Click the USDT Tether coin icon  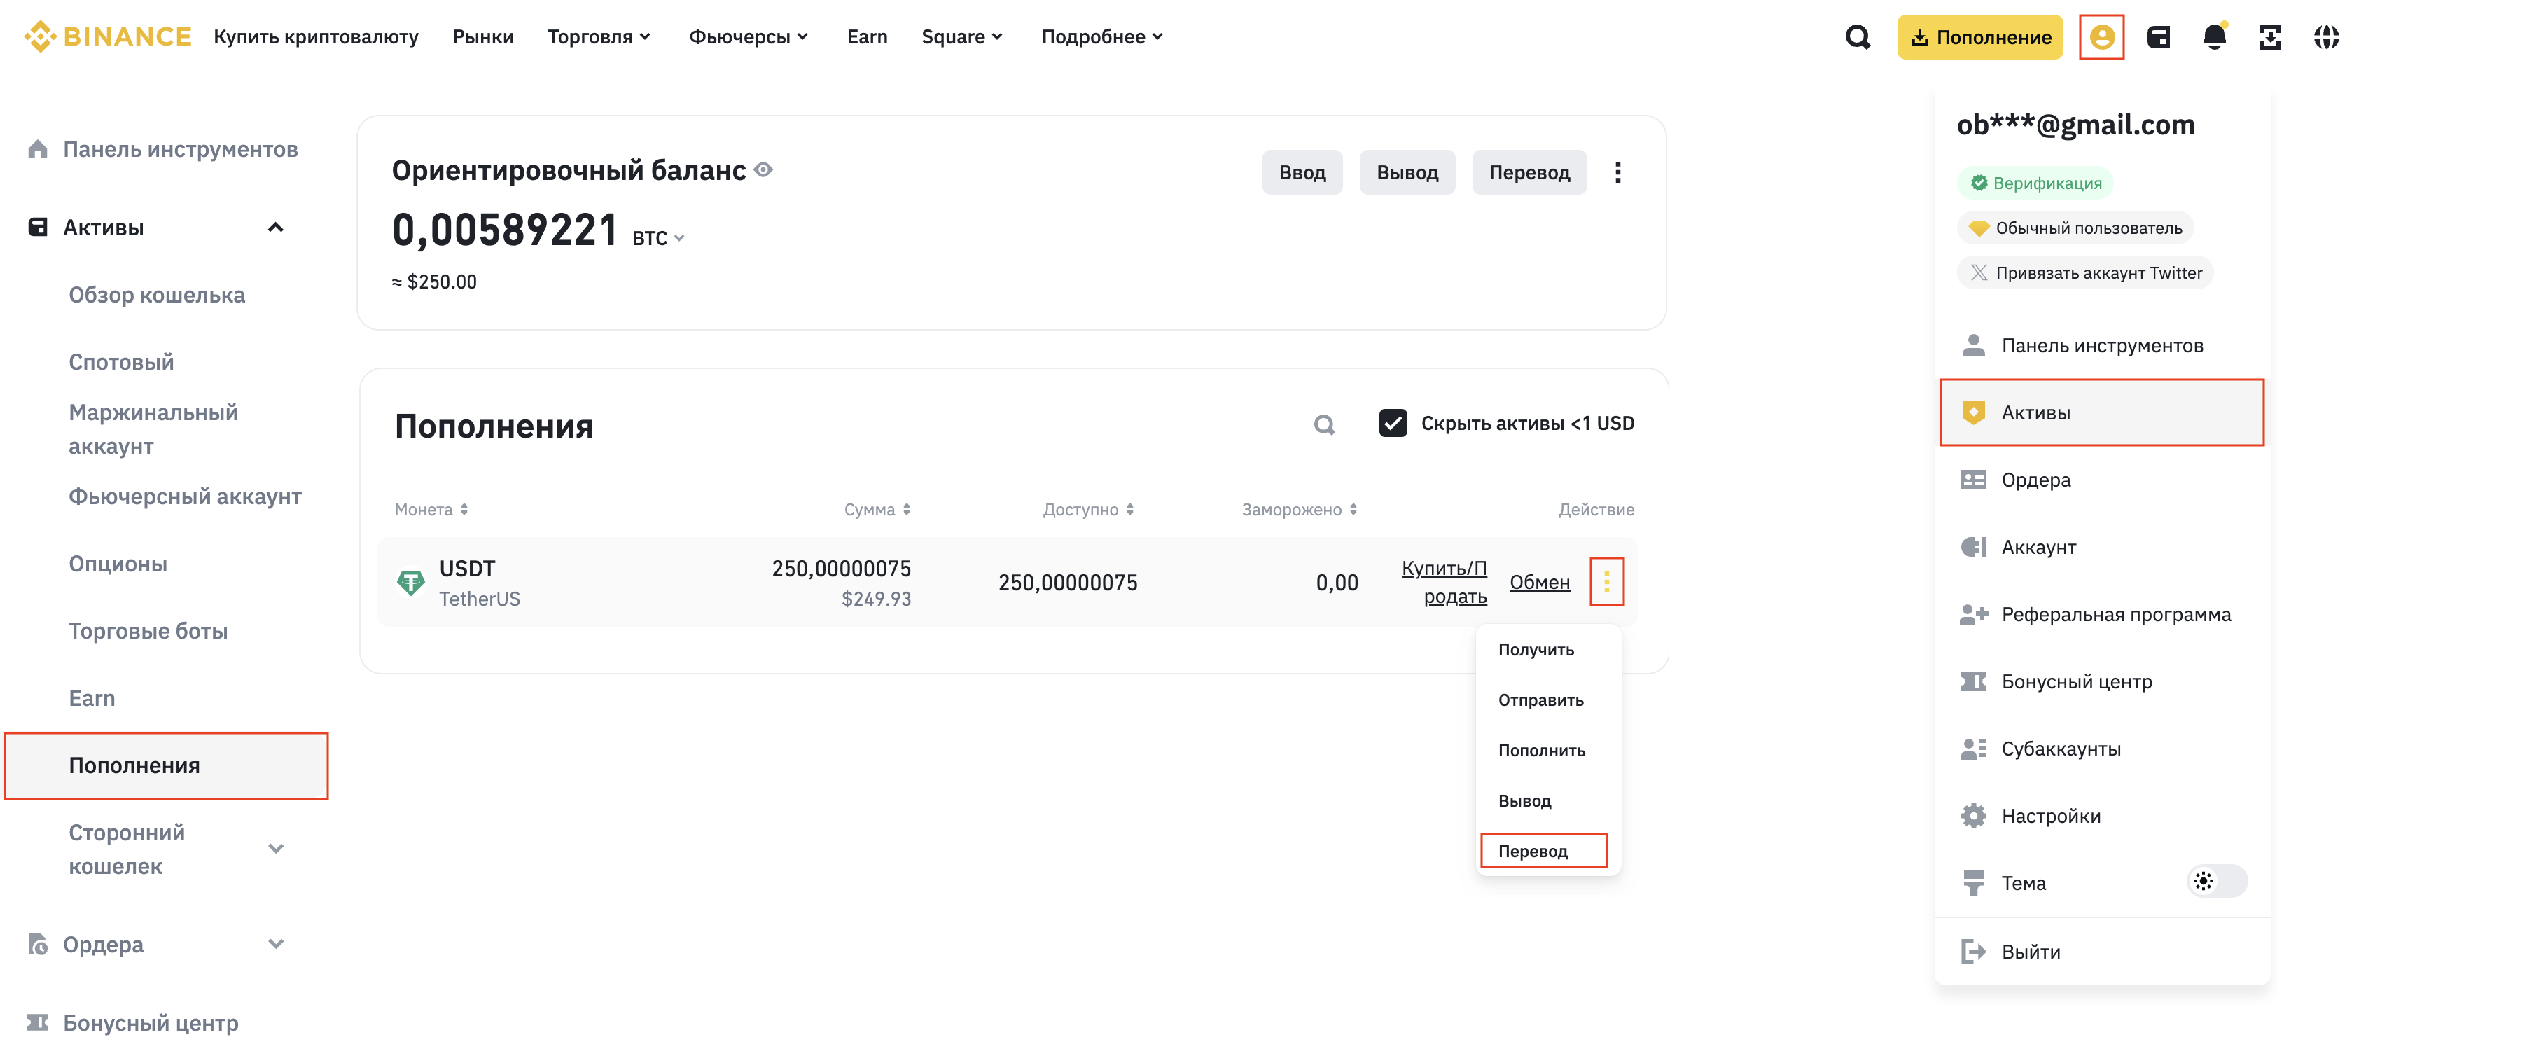click(410, 582)
